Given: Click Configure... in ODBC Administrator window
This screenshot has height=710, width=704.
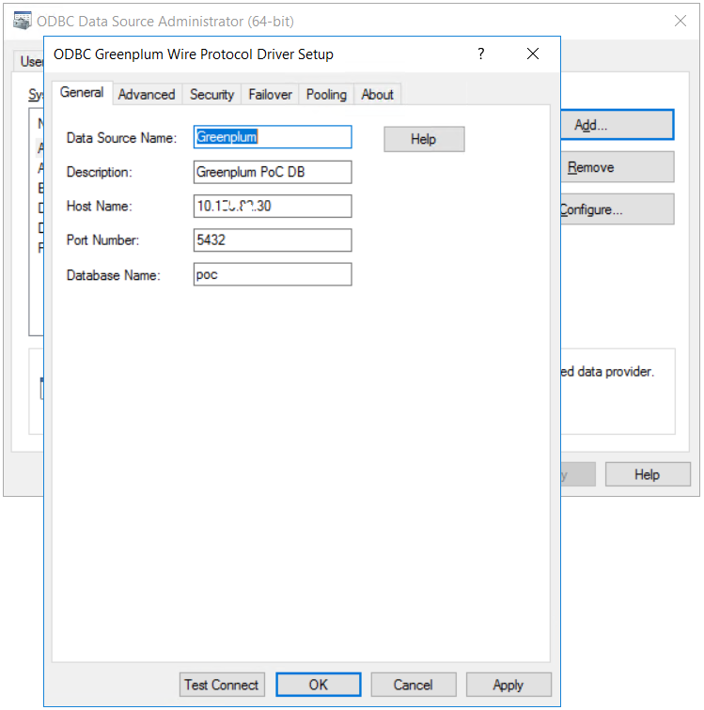Looking at the screenshot, I should pos(618,209).
